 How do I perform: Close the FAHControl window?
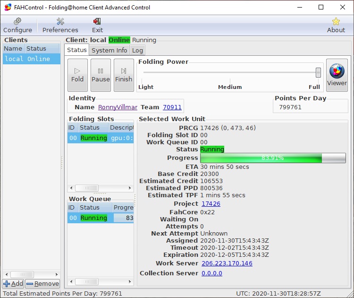(343, 7)
